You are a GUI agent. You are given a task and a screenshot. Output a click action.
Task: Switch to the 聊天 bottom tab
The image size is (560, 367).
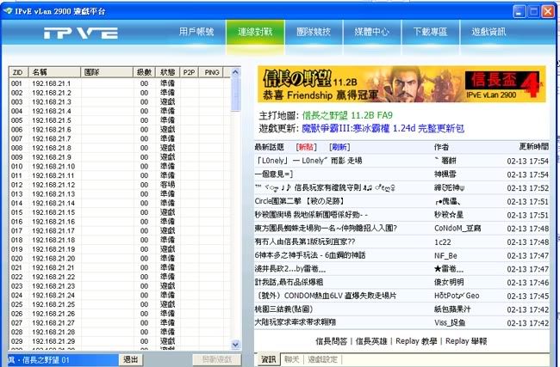pyautogui.click(x=292, y=359)
